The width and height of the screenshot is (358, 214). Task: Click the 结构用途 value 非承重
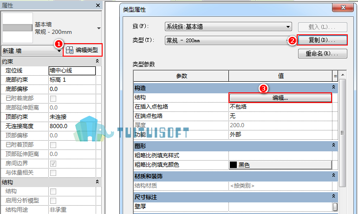coord(72,210)
